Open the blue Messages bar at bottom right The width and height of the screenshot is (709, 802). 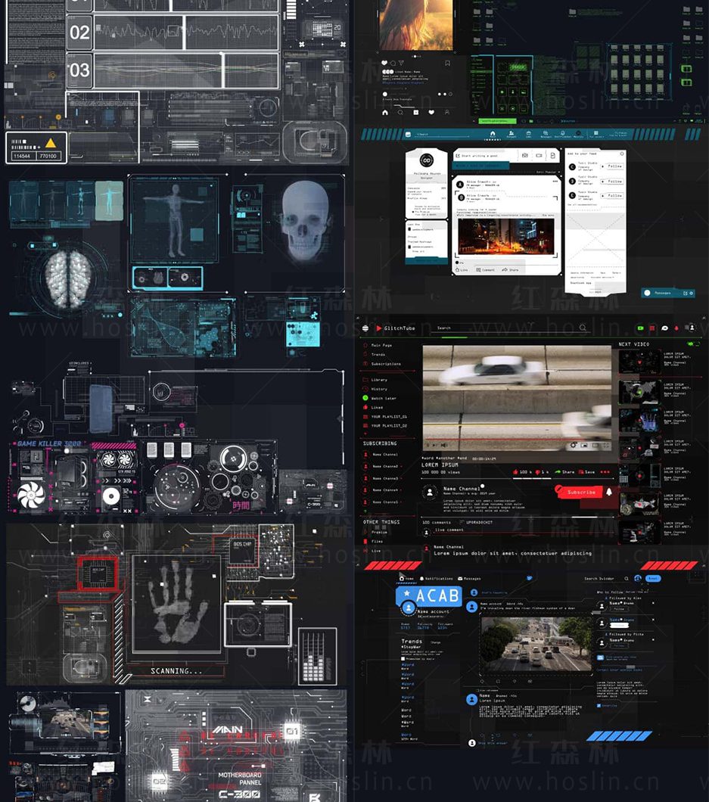click(669, 293)
